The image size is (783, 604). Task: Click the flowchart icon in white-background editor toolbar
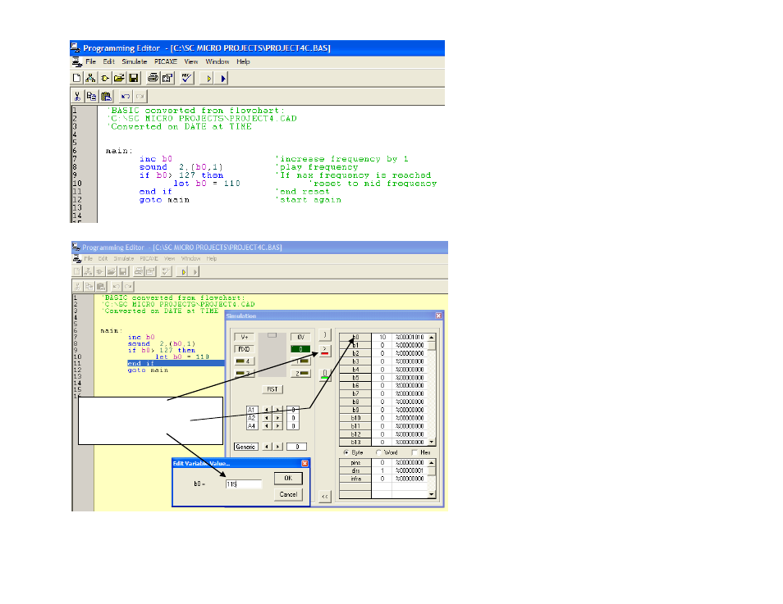[90, 79]
